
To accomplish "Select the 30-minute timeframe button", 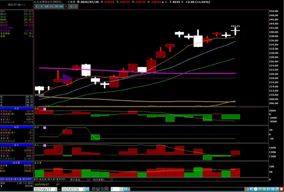I will tap(56, 7).
